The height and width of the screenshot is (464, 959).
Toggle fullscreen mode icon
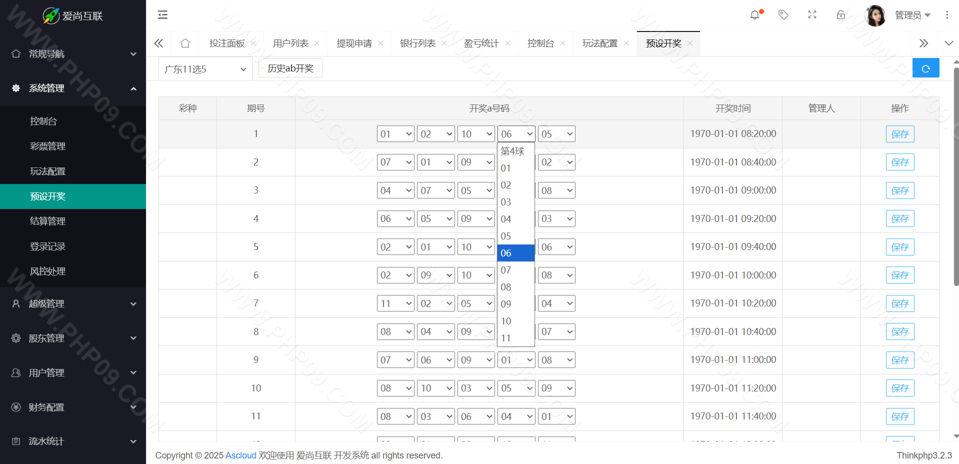[812, 15]
